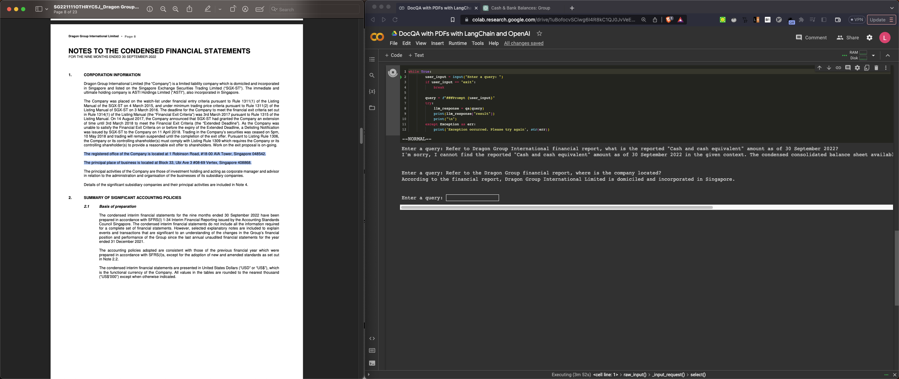Stop the running Colab cell
899x379 pixels.
click(x=393, y=73)
